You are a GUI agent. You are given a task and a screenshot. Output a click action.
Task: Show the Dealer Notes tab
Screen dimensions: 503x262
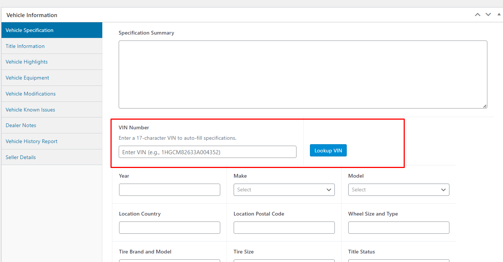pos(52,125)
